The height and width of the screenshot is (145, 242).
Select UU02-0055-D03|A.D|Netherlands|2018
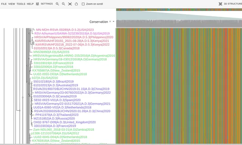pos(60,74)
